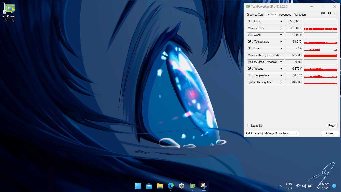Click the Memory Used (Dedicated) history graph
Screen dimensions: 341x192
tap(321, 55)
